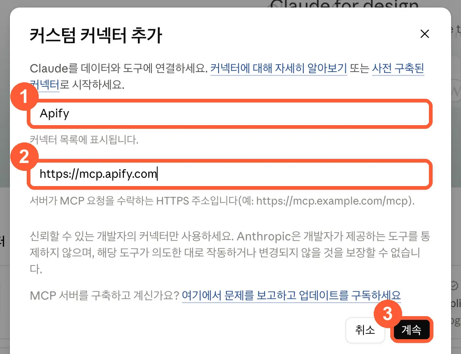461x354 pixels.
Task: Open the '사전 구축된 커넥터' link
Action: pyautogui.click(x=398, y=68)
